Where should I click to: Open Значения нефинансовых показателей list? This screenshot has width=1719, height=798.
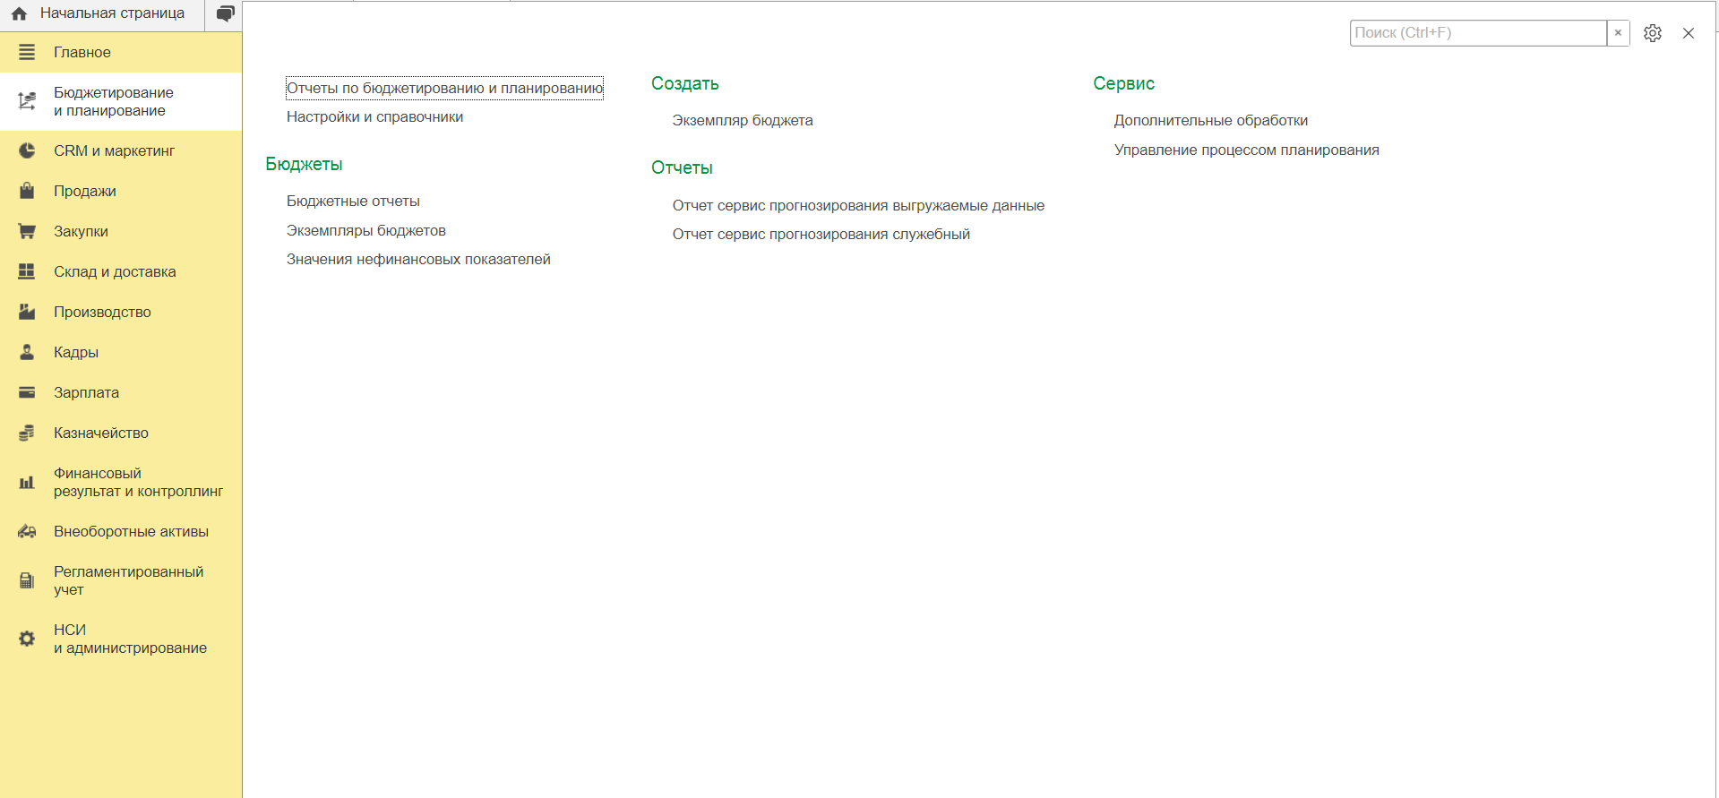[418, 259]
